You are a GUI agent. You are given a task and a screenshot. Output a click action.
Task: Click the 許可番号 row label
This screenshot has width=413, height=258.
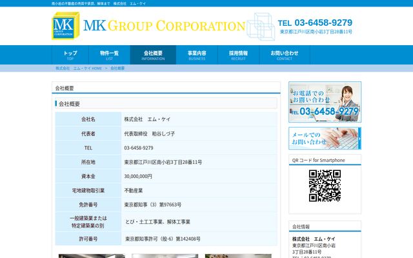88,239
